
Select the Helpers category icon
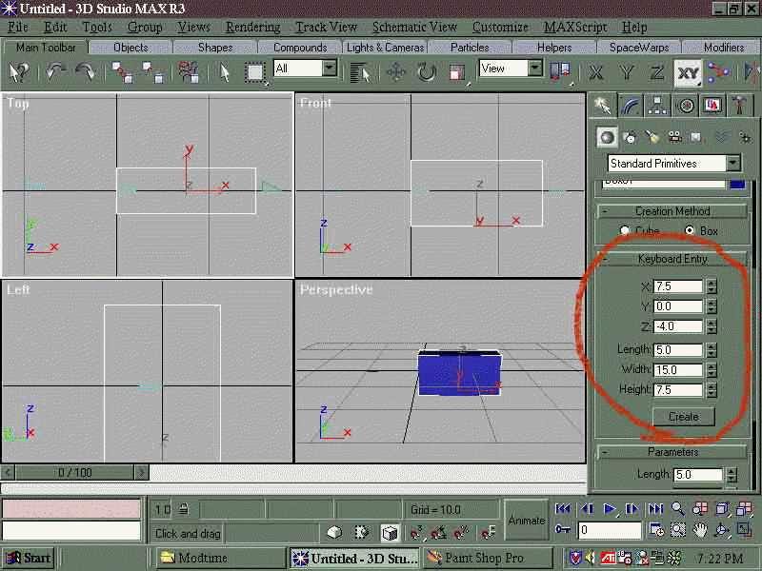[697, 137]
